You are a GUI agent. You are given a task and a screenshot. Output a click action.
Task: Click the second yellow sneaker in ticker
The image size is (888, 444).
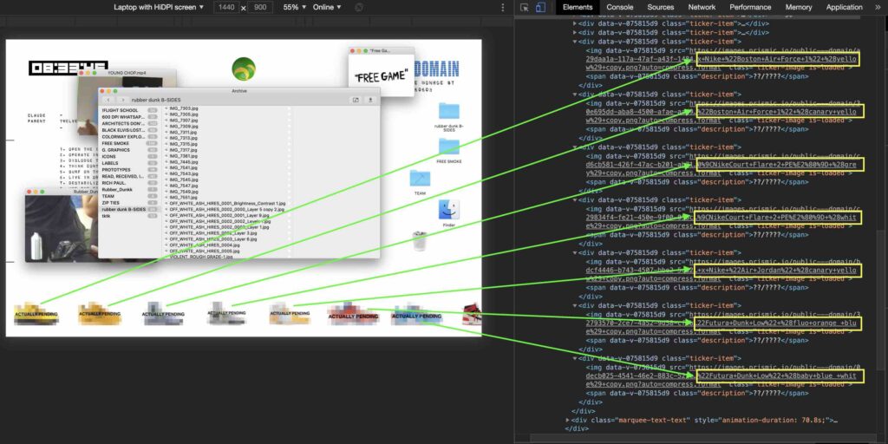click(x=100, y=314)
